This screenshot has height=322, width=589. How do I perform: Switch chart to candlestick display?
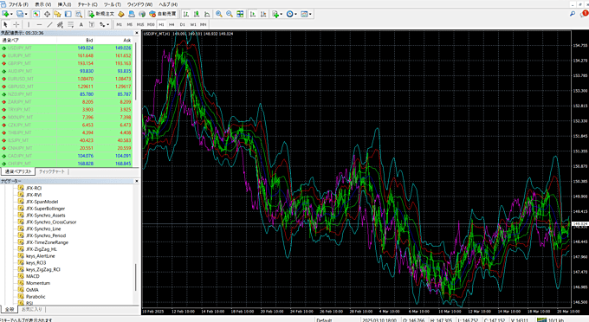[x=197, y=14]
